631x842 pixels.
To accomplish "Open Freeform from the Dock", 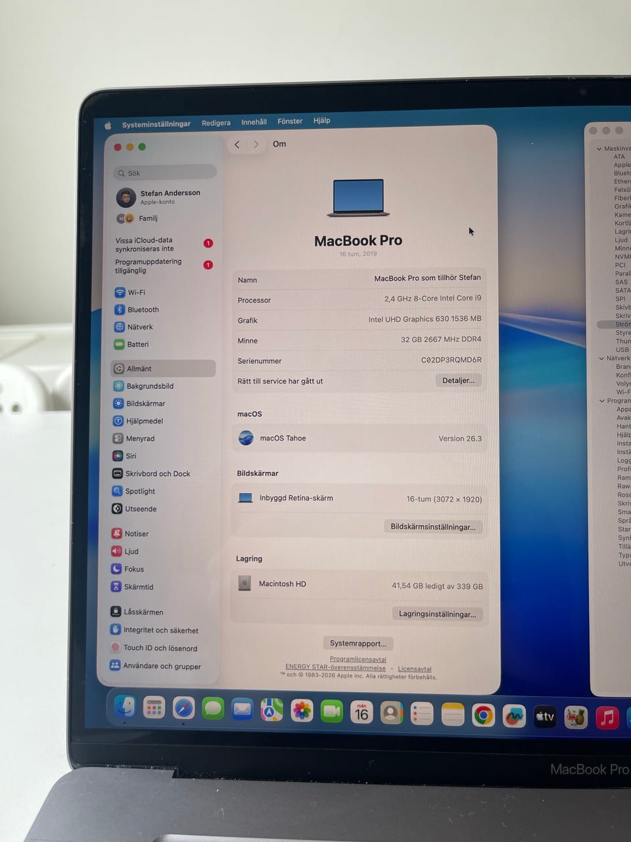I will (x=514, y=716).
